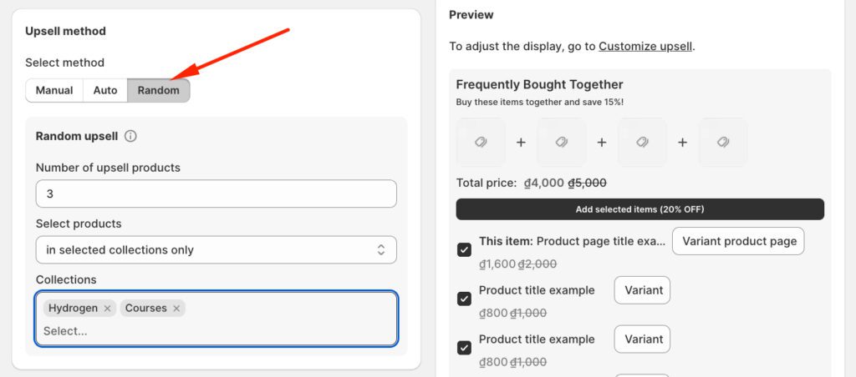
Task: Open the Variant selector for second product title
Action: click(x=642, y=339)
